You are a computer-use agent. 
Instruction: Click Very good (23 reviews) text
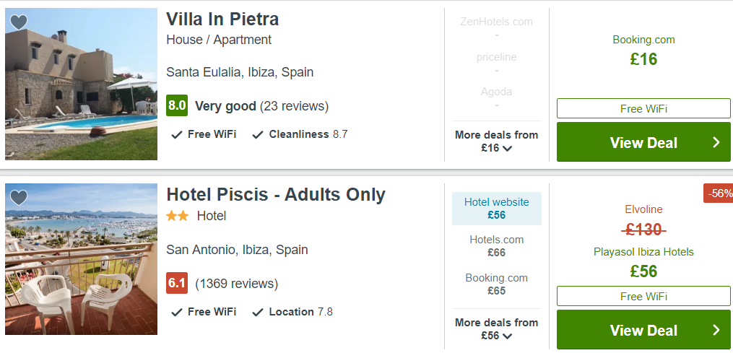coord(261,106)
